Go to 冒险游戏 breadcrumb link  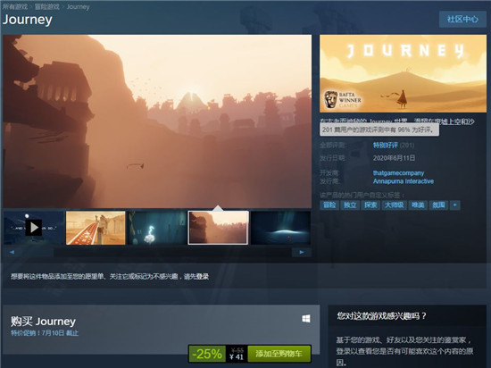[x=47, y=6]
